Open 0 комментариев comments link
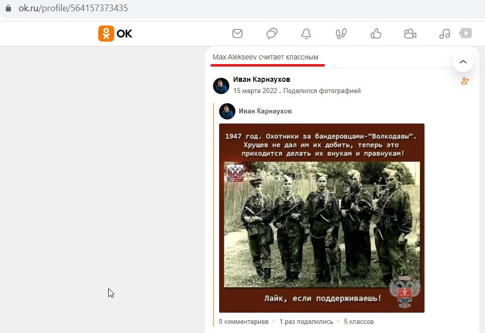This screenshot has width=485, height=333. 244,321
